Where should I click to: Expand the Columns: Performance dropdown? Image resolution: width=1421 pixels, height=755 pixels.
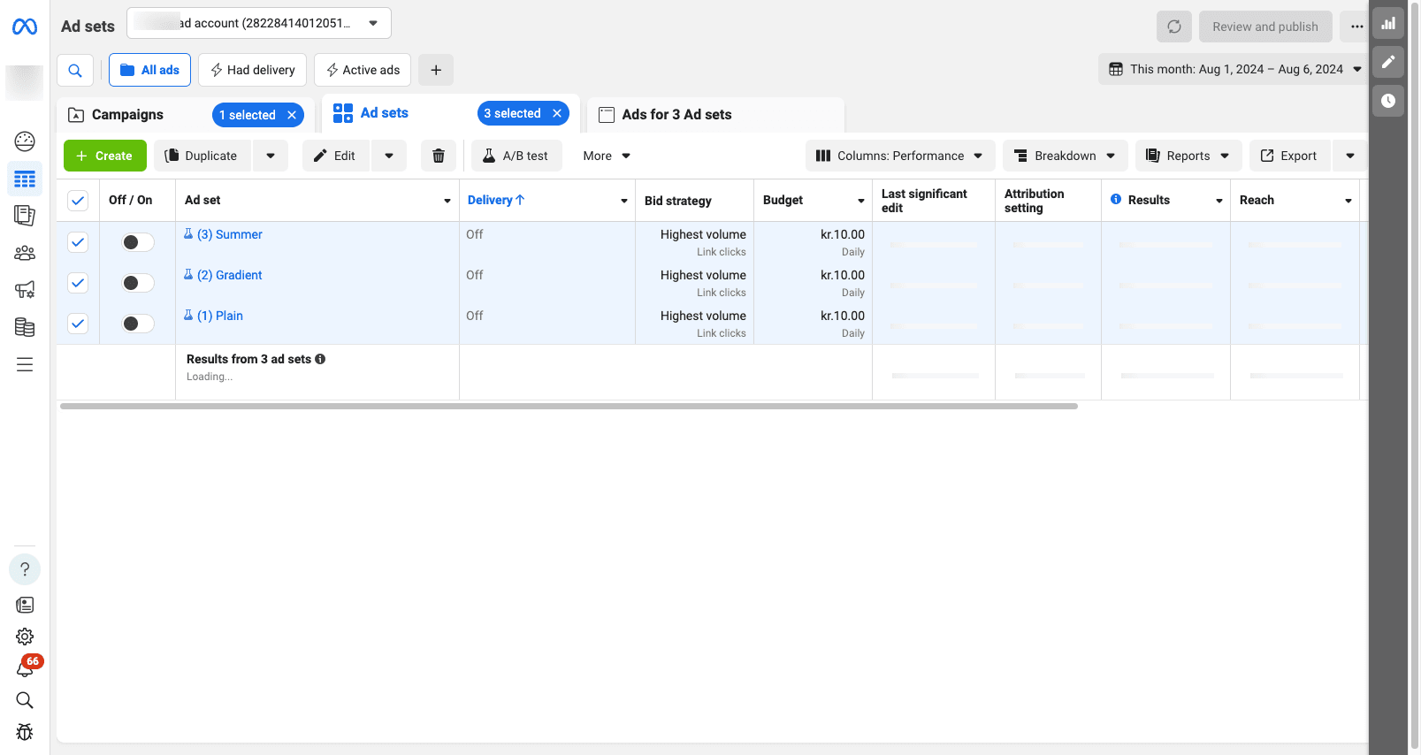point(900,156)
